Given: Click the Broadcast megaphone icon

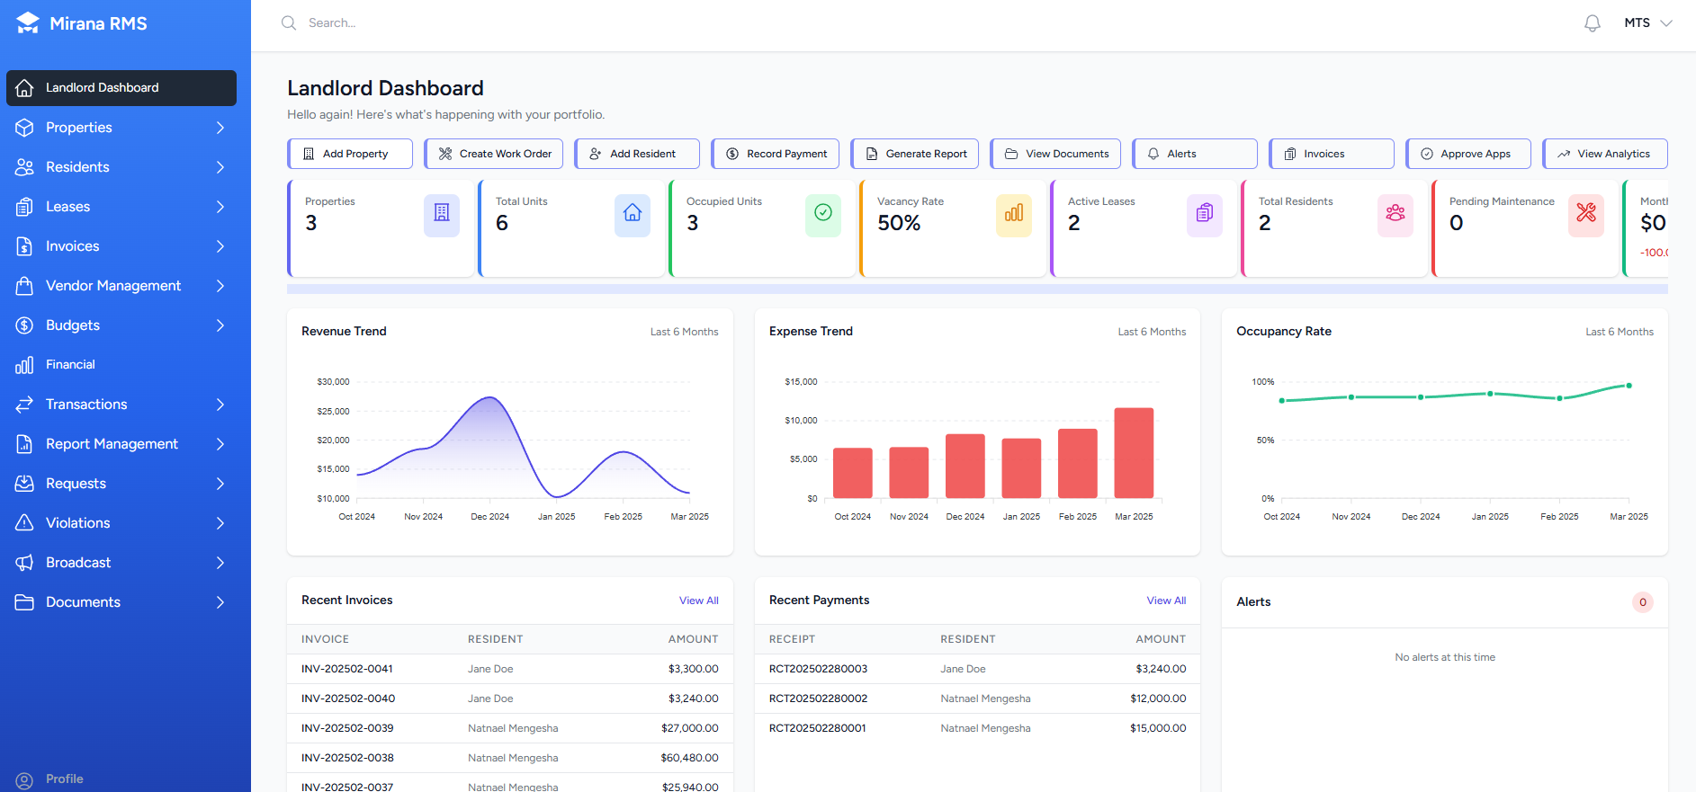Looking at the screenshot, I should [24, 563].
